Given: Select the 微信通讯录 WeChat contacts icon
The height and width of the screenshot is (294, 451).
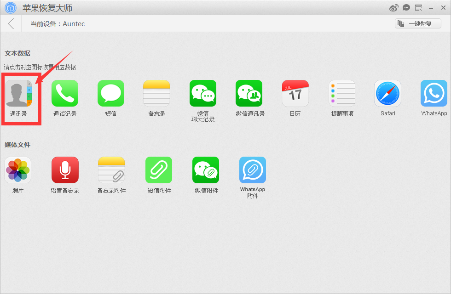Looking at the screenshot, I should (x=249, y=93).
